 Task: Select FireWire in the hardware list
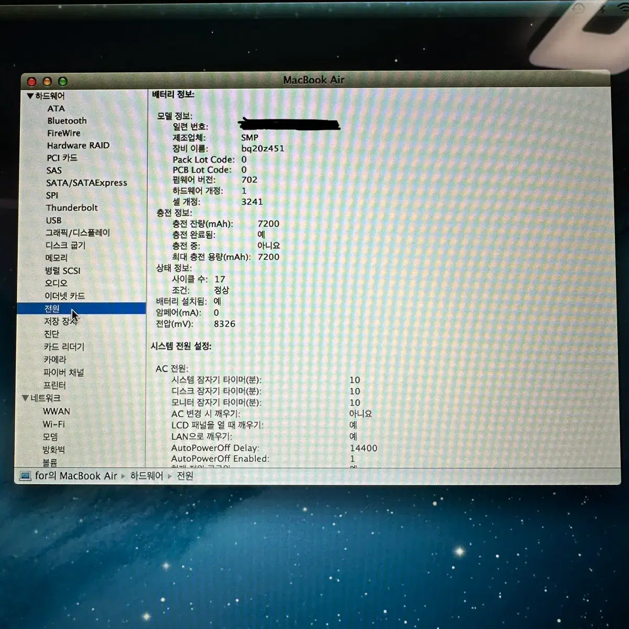click(64, 133)
